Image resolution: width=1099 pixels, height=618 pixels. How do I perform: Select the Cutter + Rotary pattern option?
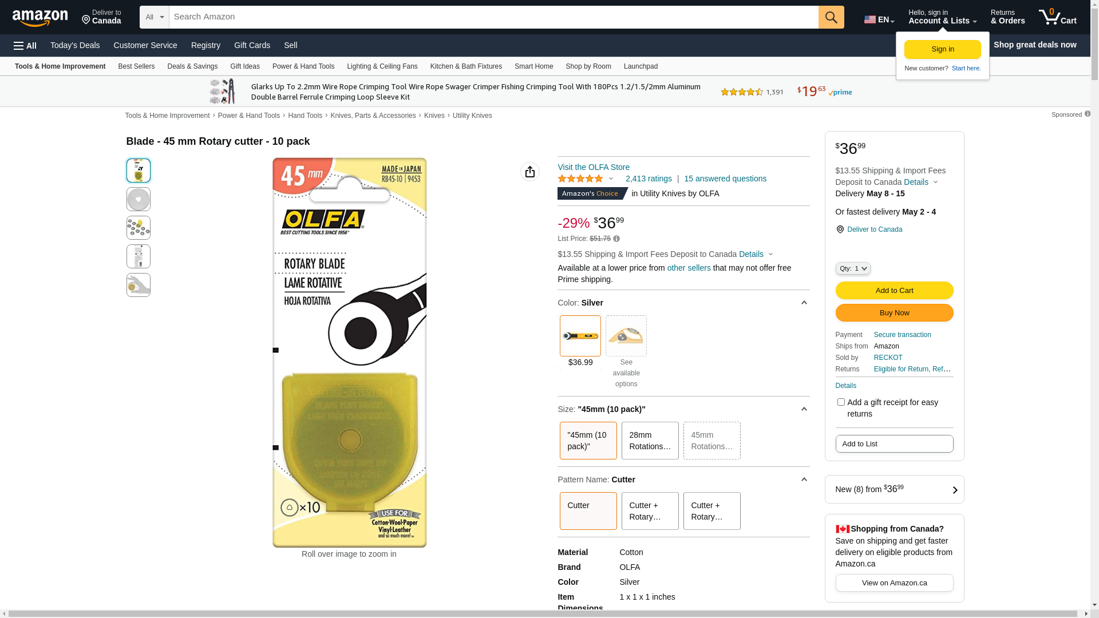[650, 511]
